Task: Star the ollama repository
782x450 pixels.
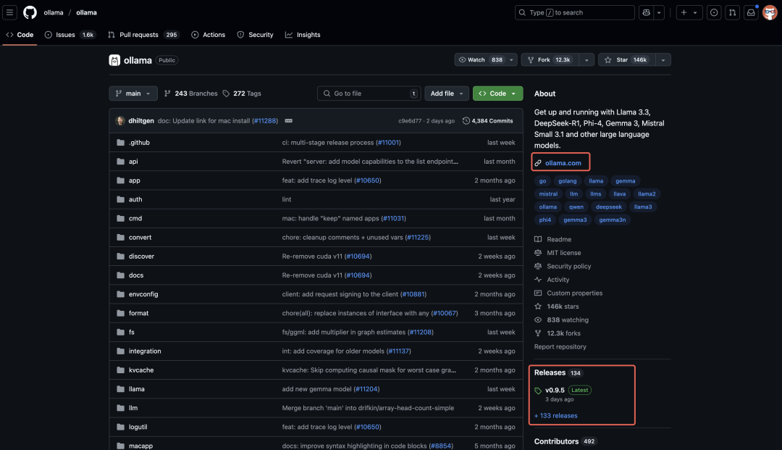Action: pyautogui.click(x=626, y=60)
